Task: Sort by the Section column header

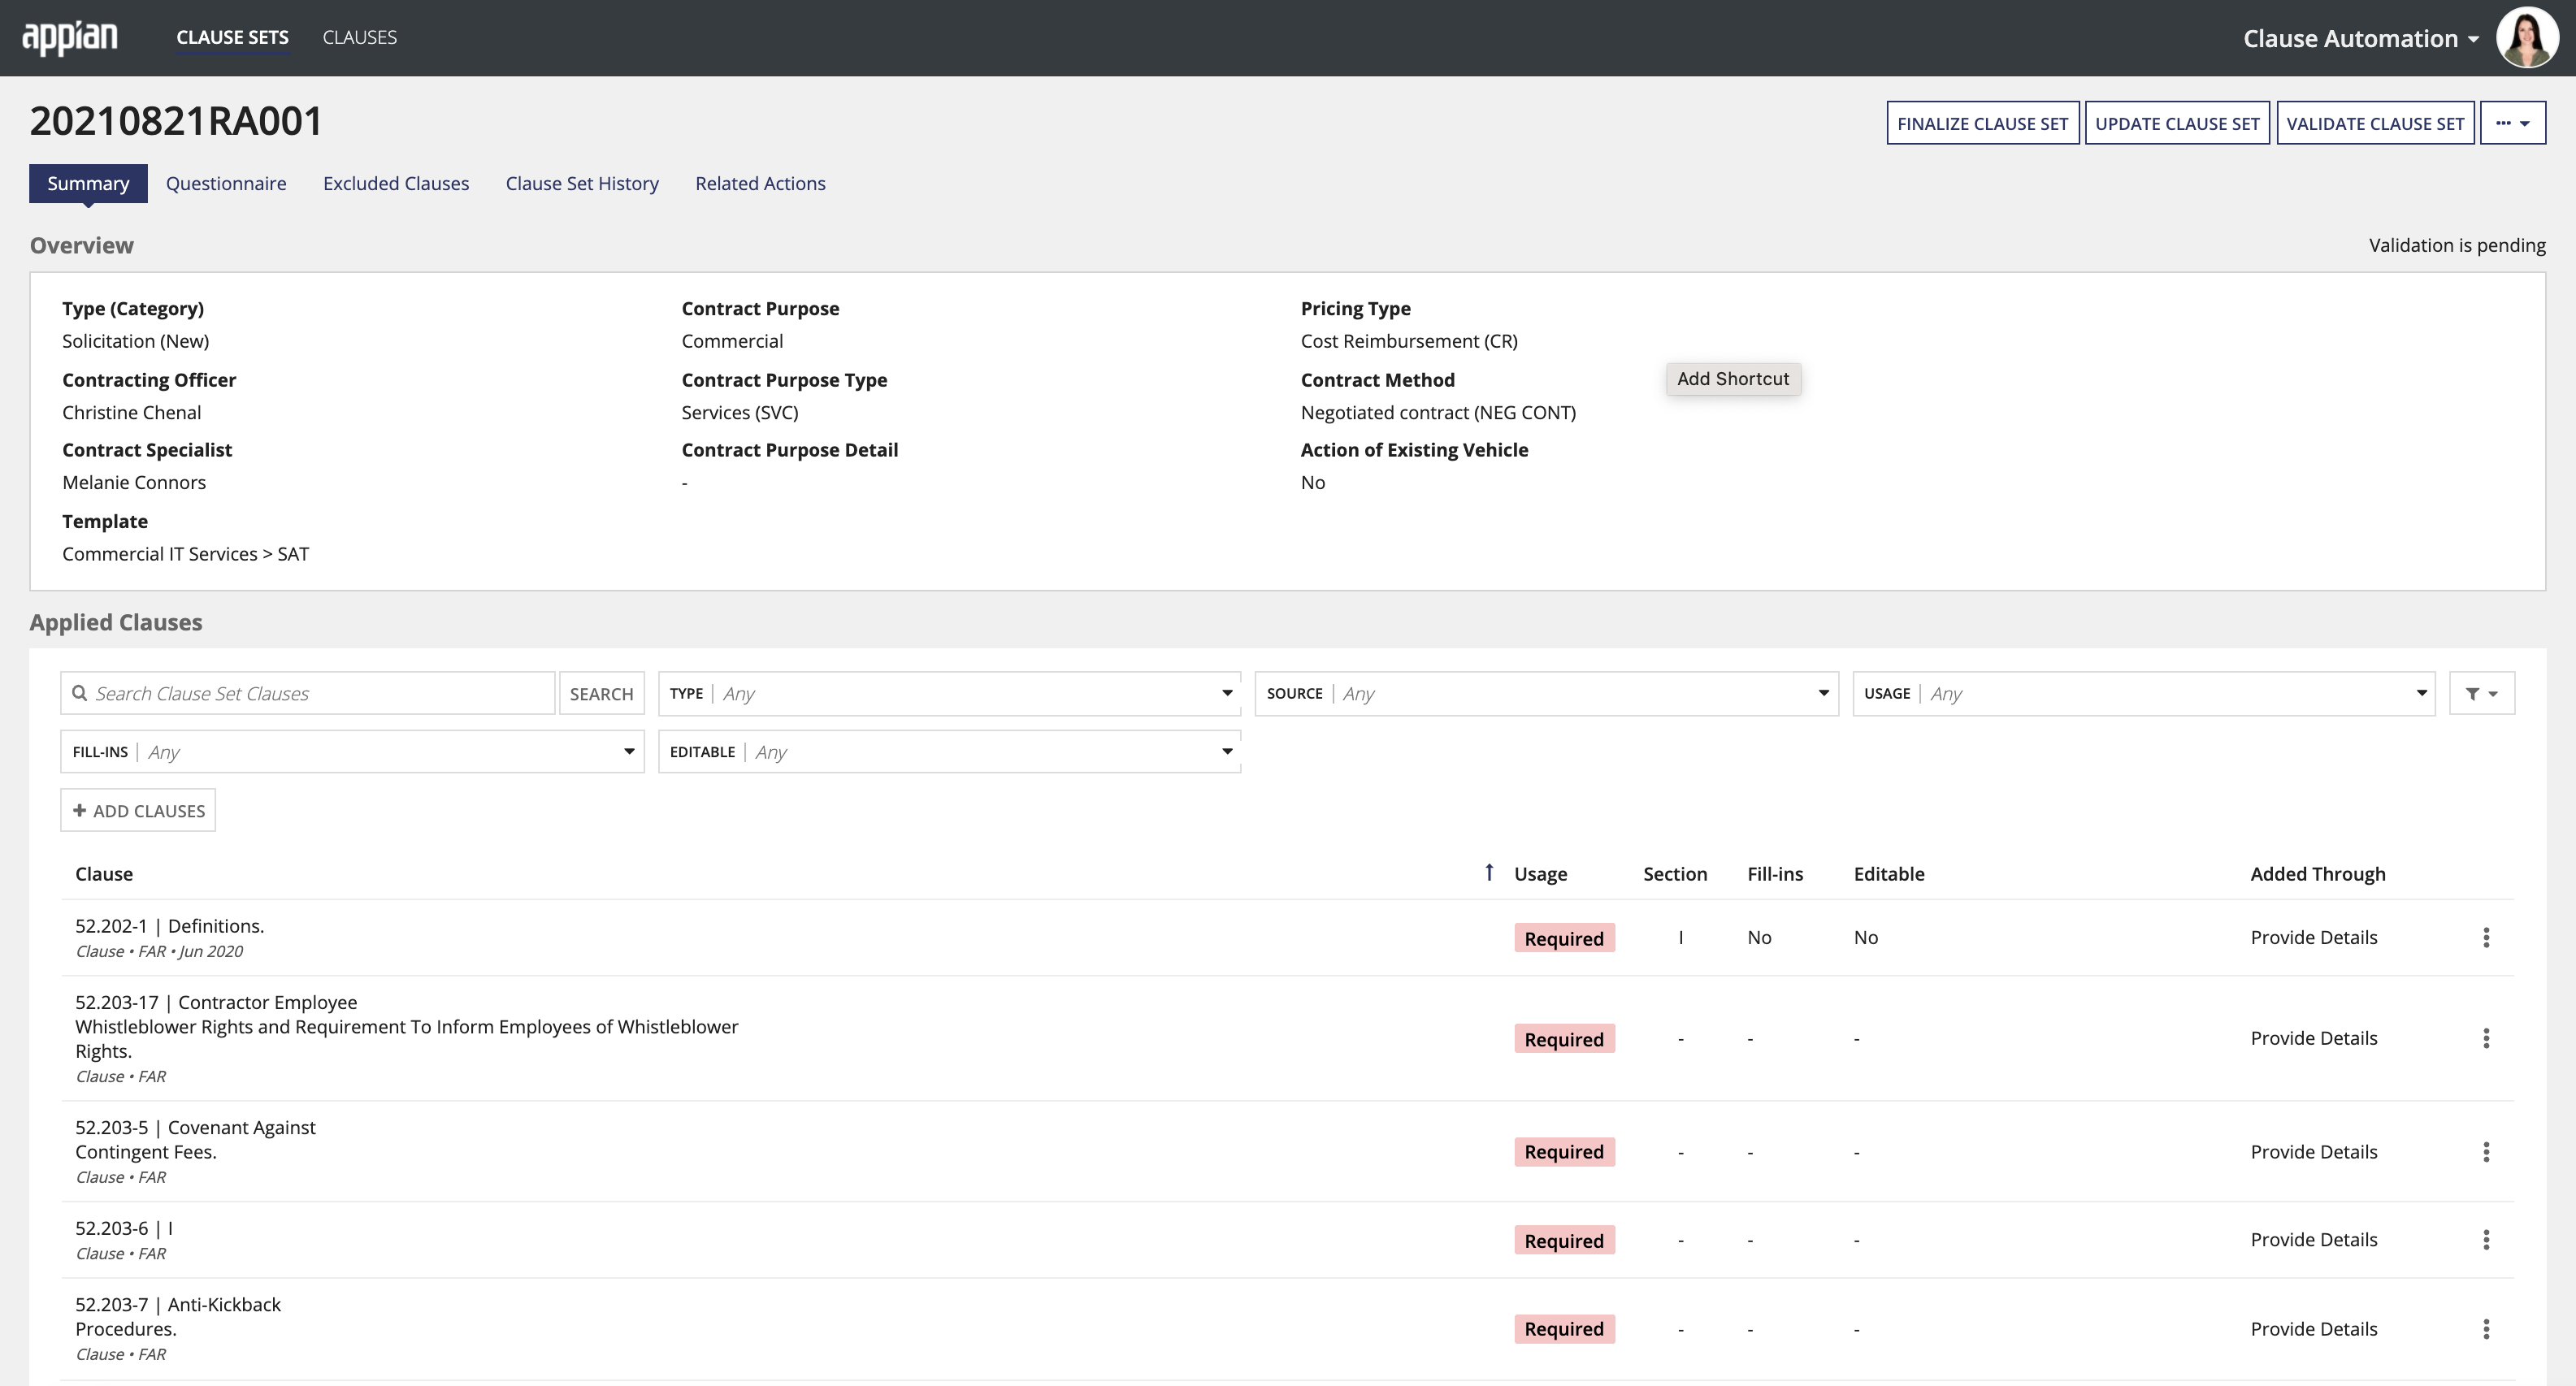Action: [x=1675, y=873]
